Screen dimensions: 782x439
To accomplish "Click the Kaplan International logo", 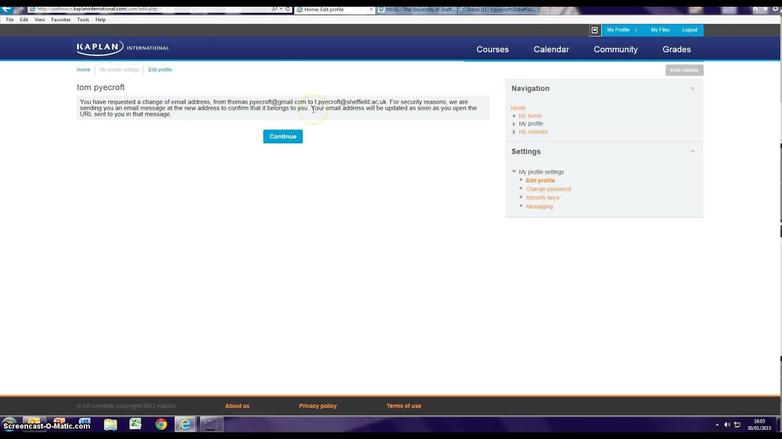I will [123, 48].
